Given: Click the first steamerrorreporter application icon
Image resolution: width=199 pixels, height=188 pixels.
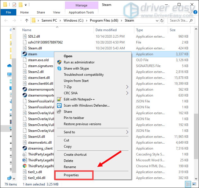Looking at the screenshot, I should coord(25,89).
